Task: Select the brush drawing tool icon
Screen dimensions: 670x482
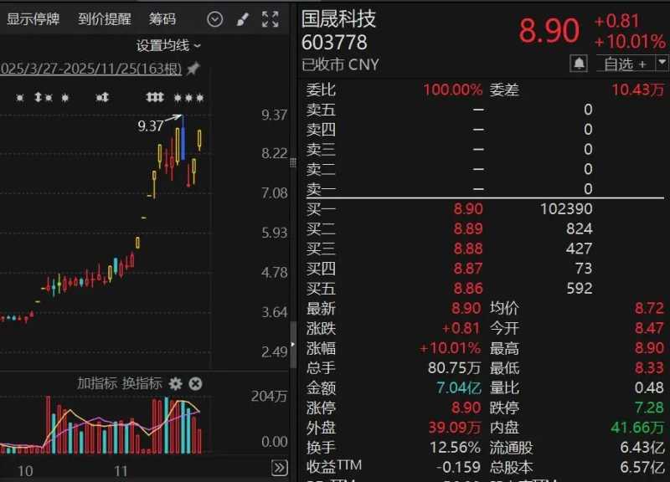Action: pyautogui.click(x=243, y=19)
